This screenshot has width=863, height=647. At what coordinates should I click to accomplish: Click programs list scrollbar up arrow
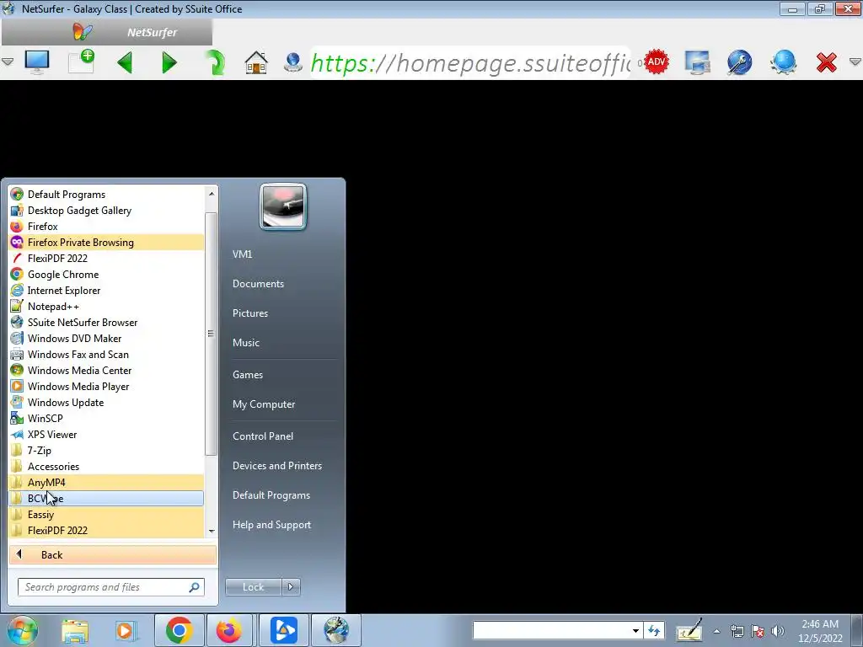pyautogui.click(x=212, y=193)
